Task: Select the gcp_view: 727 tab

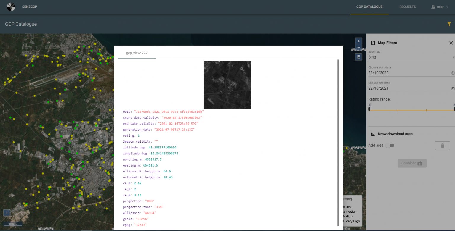Action: 137,53
